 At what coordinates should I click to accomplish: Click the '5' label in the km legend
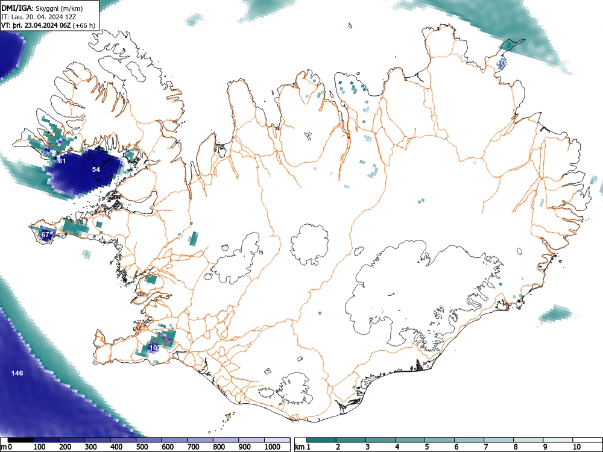(427, 447)
